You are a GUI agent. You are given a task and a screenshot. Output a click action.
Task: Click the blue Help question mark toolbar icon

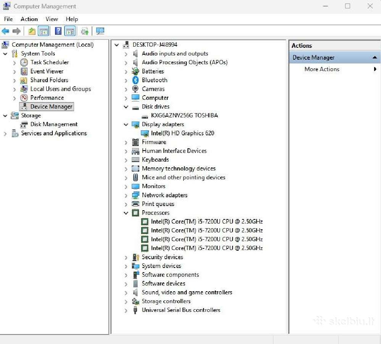(x=58, y=31)
